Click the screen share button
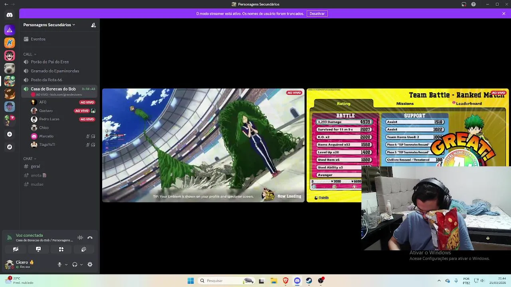Screen dimensions: 511x287 pos(38,249)
